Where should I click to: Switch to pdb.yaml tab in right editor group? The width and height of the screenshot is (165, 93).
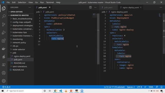(x=108, y=7)
